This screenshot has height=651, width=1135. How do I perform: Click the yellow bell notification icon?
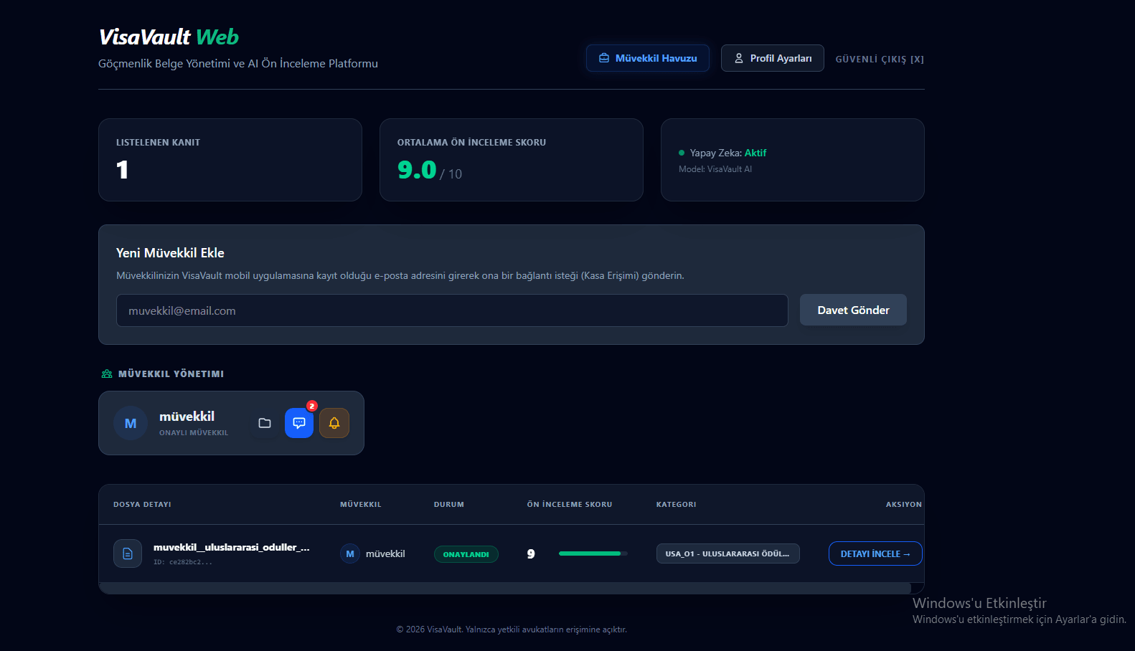[334, 423]
